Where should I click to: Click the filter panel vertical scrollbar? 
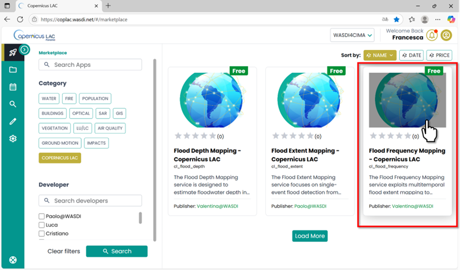pyautogui.click(x=155, y=150)
